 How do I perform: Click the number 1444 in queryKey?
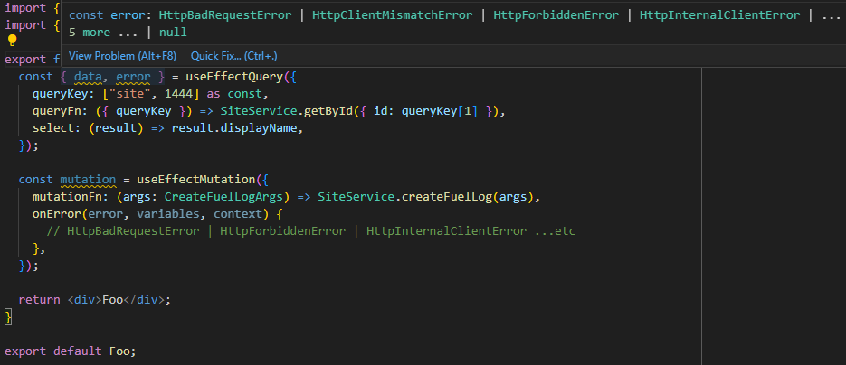[x=178, y=94]
